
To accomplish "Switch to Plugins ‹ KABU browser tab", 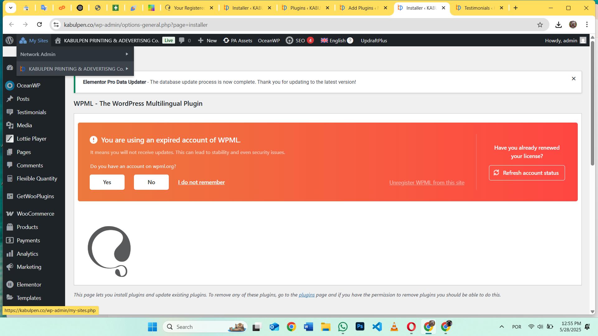I will (x=305, y=8).
